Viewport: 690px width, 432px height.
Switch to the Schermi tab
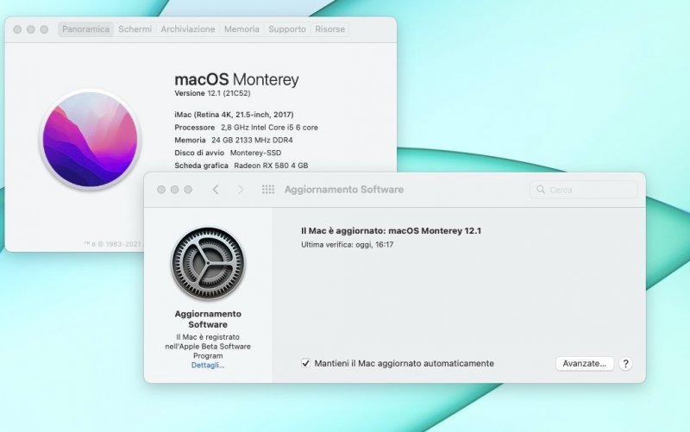point(135,29)
